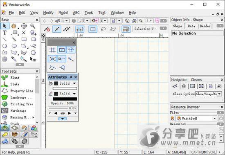Expand more Basic palette tools
This screenshot has width=225, height=155.
coord(20,65)
